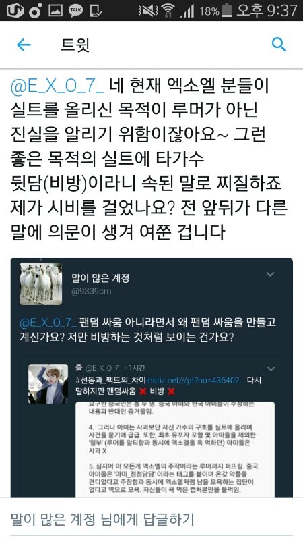Viewport: 303px width, 540px height.
Task: Tap the back arrow icon
Action: pyautogui.click(x=24, y=45)
